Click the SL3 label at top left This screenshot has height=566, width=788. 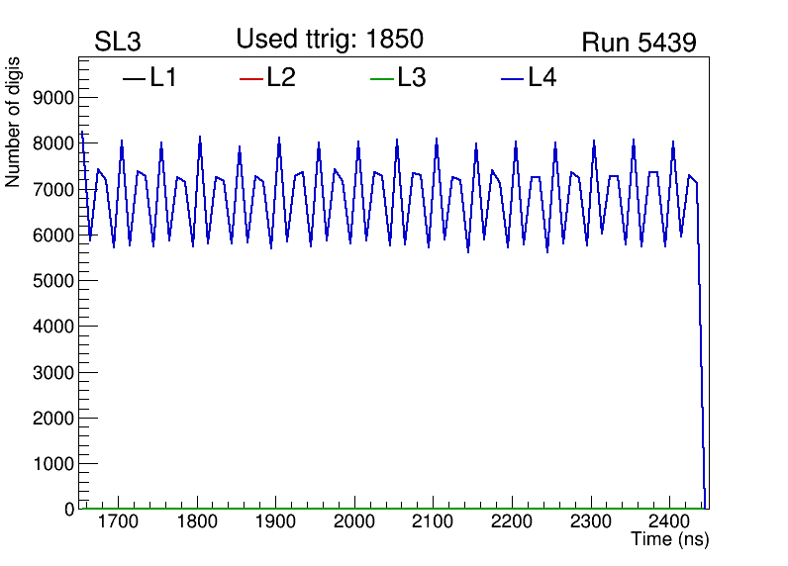118,43
